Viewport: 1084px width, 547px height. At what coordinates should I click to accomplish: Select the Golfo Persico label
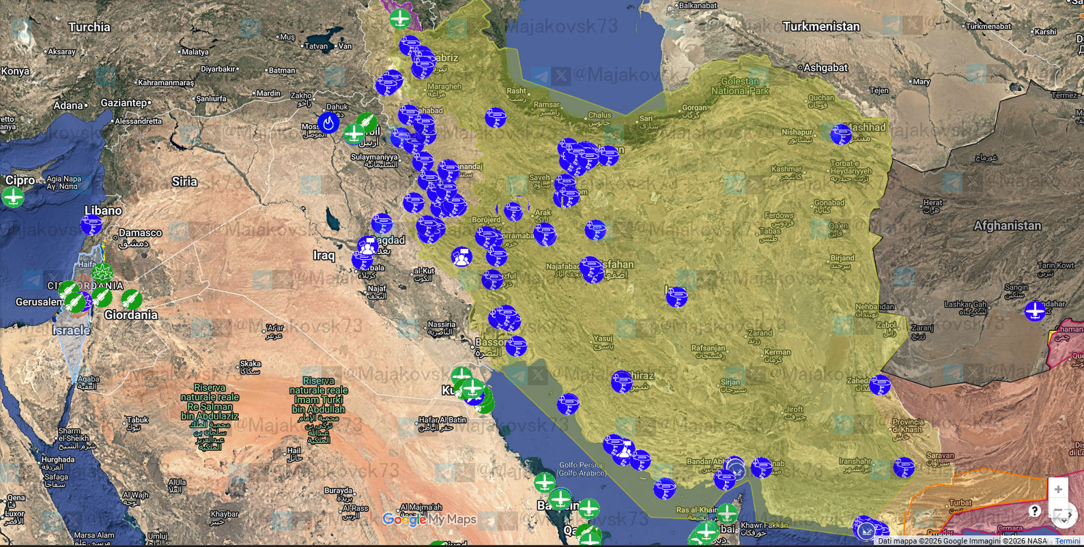pos(582,469)
